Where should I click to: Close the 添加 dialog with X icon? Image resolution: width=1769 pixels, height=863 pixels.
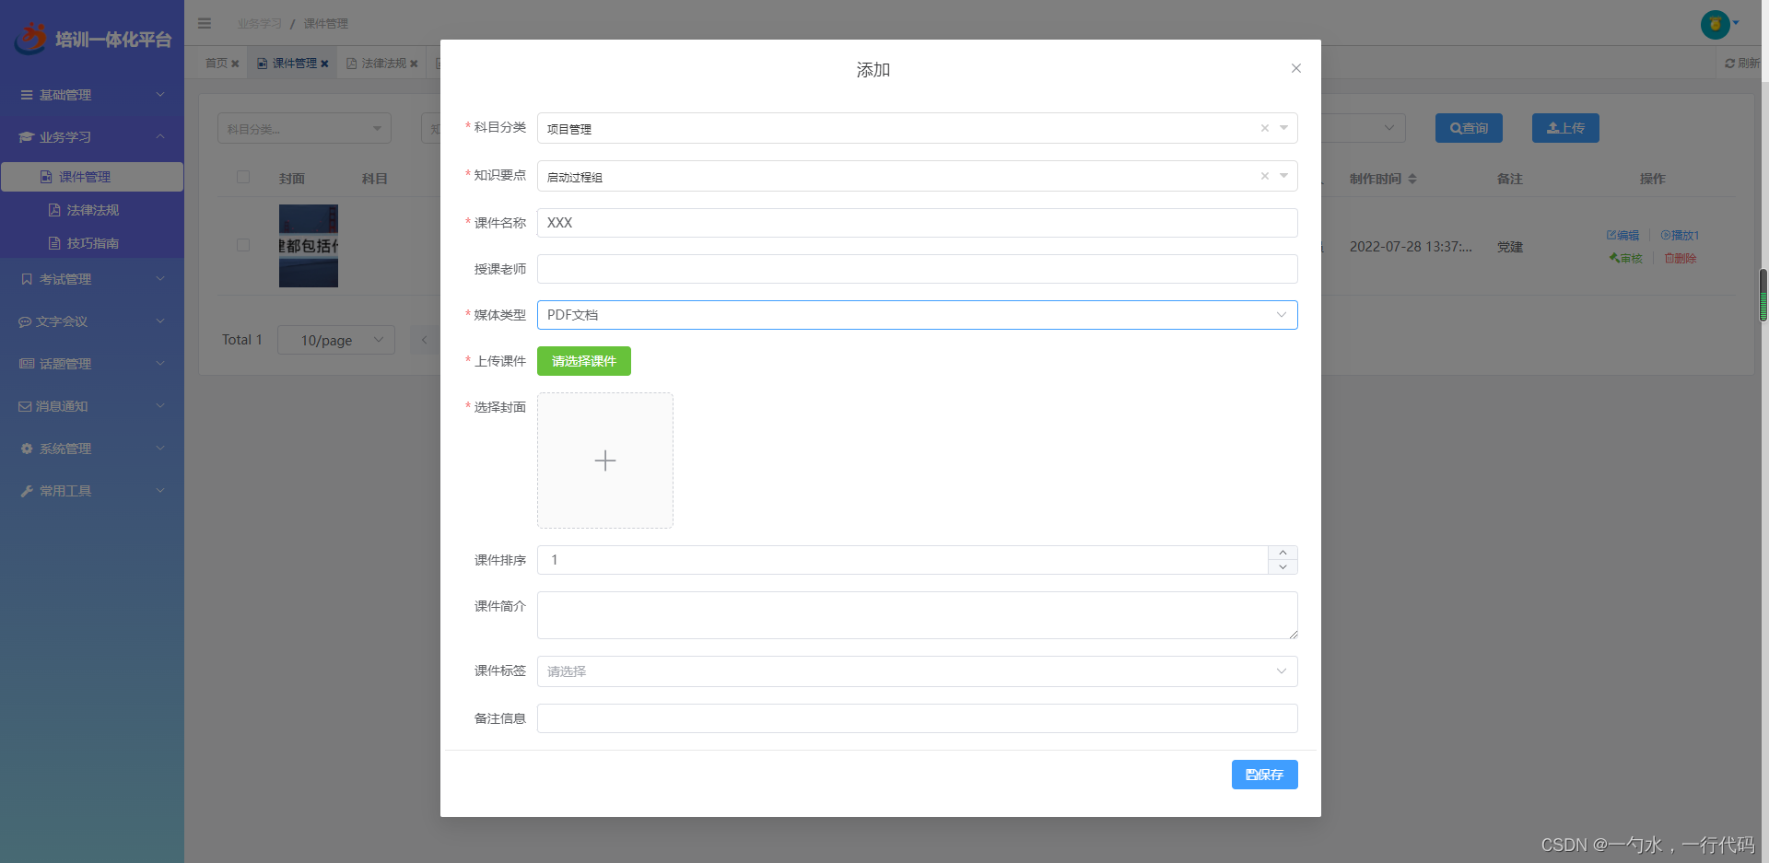coord(1295,68)
